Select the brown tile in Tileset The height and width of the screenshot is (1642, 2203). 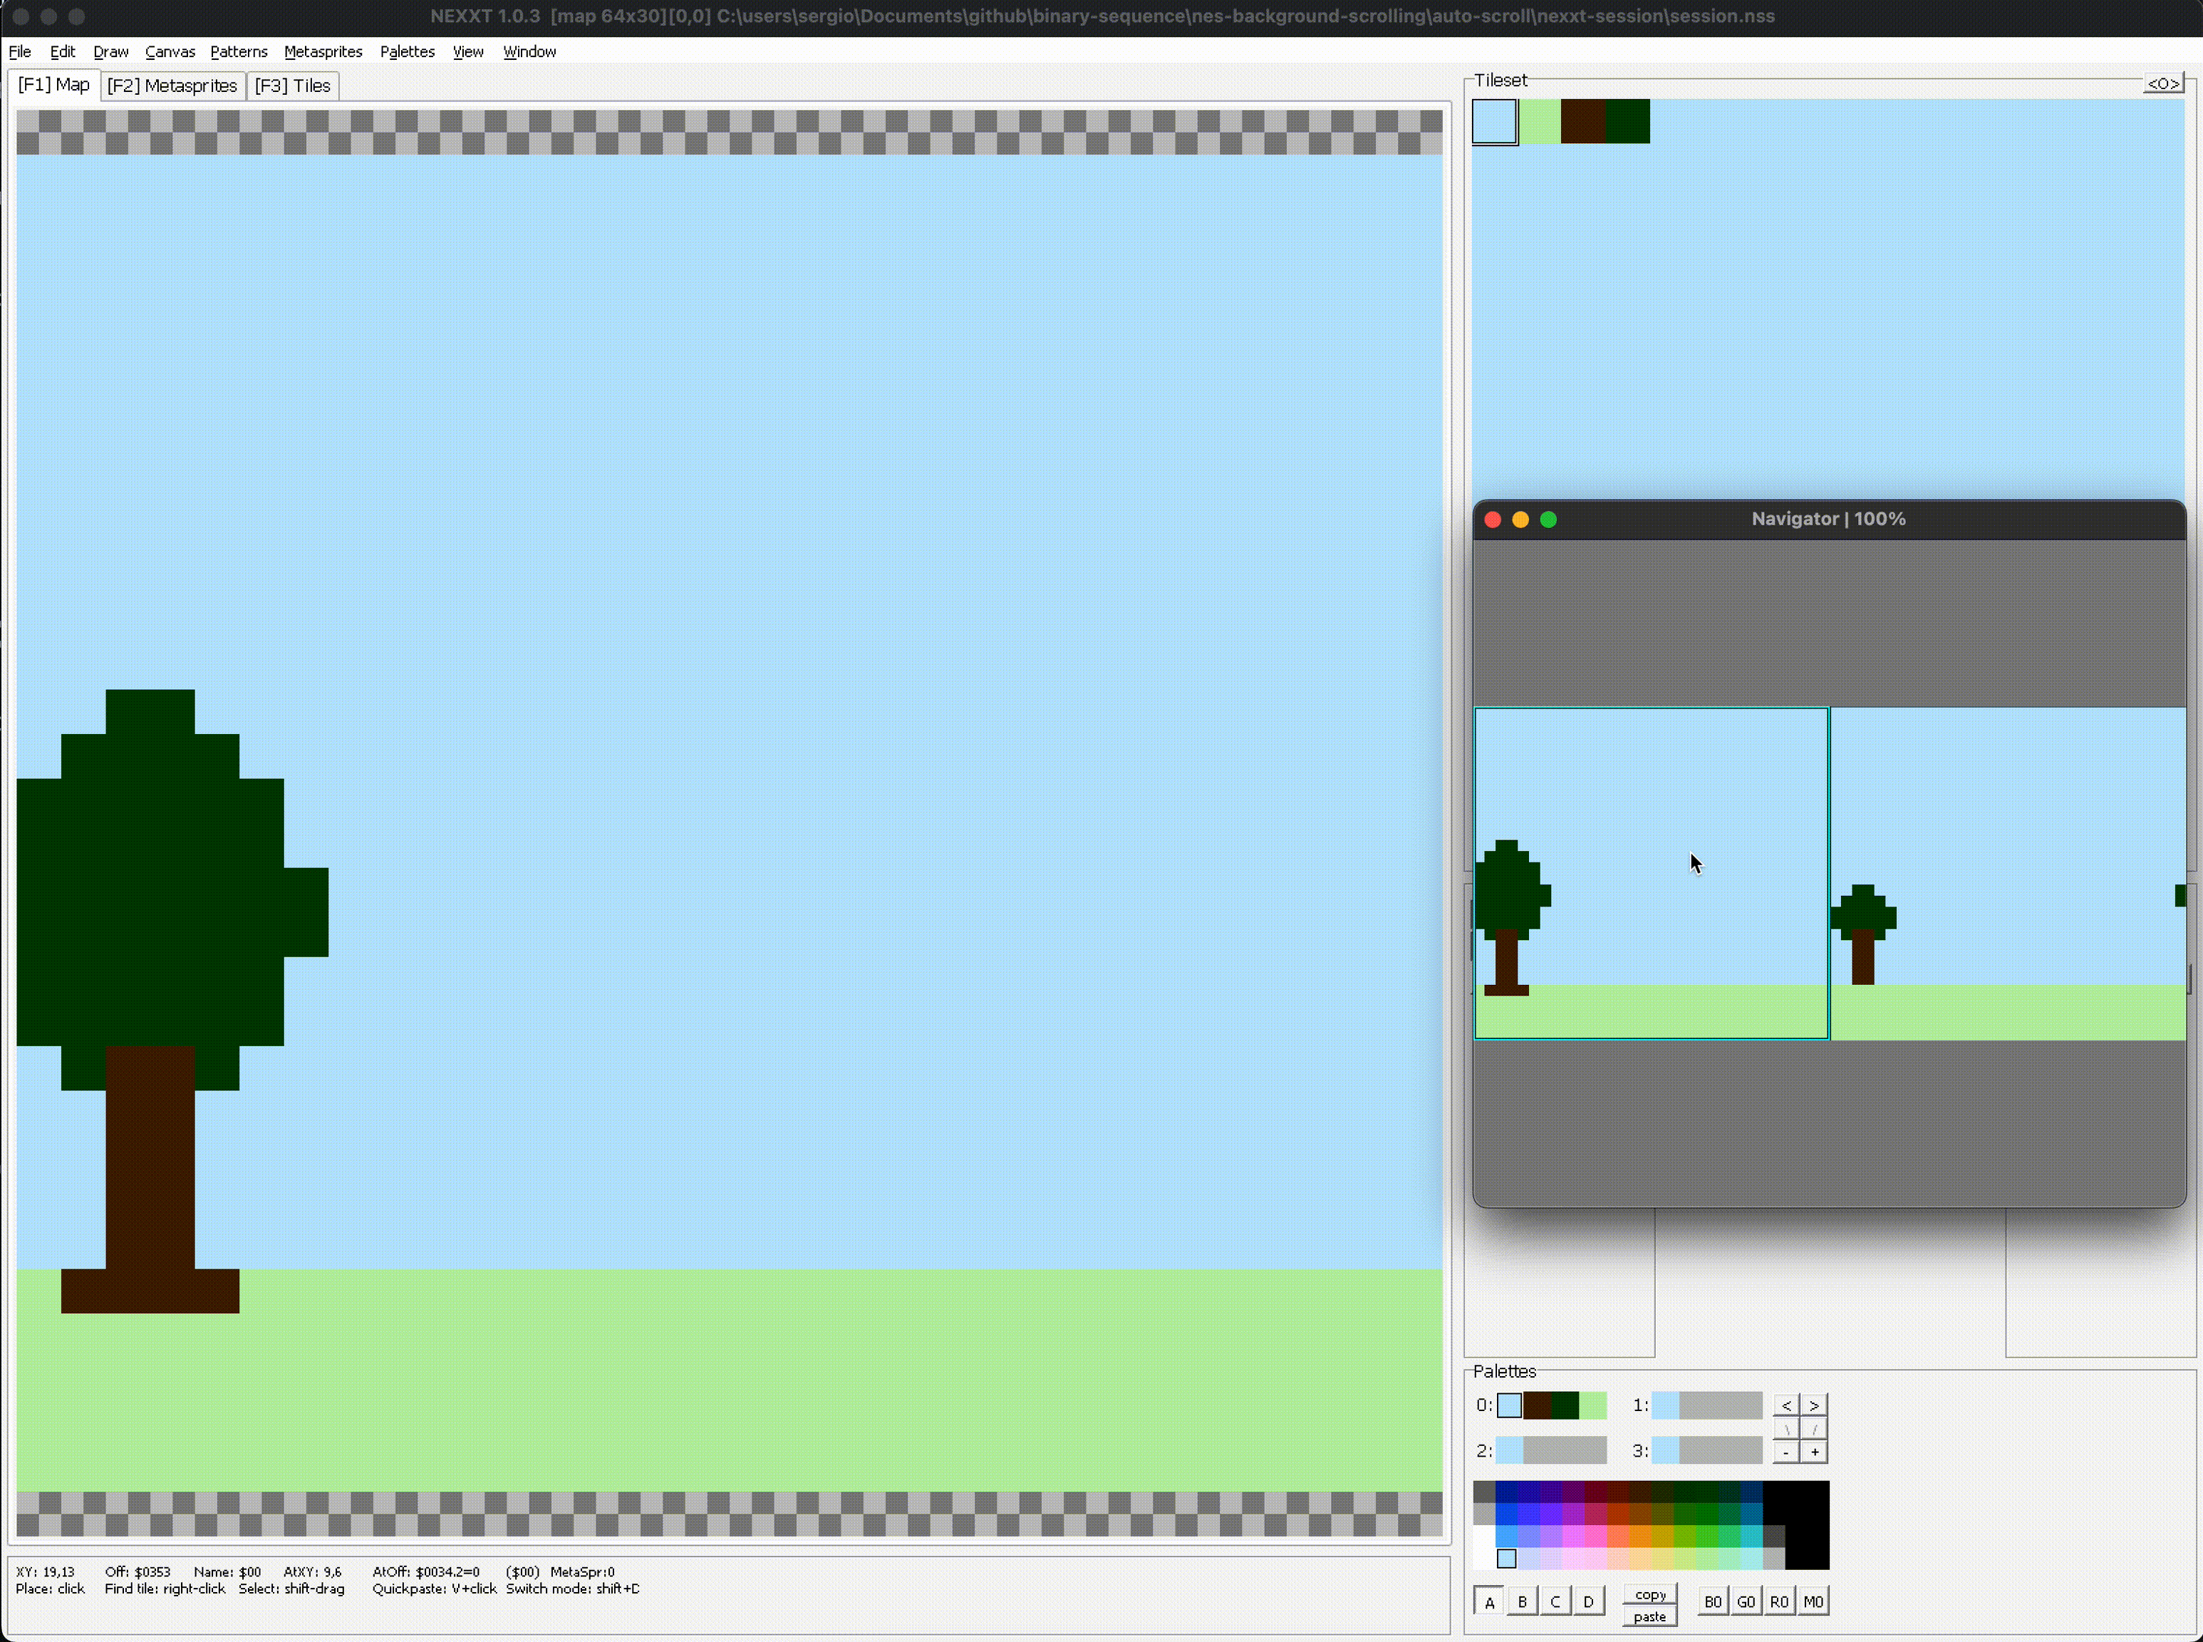point(1583,121)
